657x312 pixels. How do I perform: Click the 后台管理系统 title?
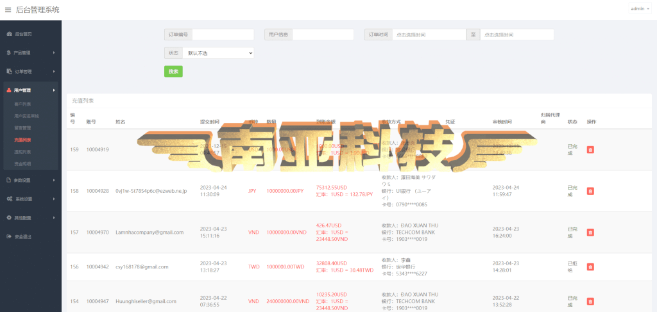pyautogui.click(x=38, y=10)
